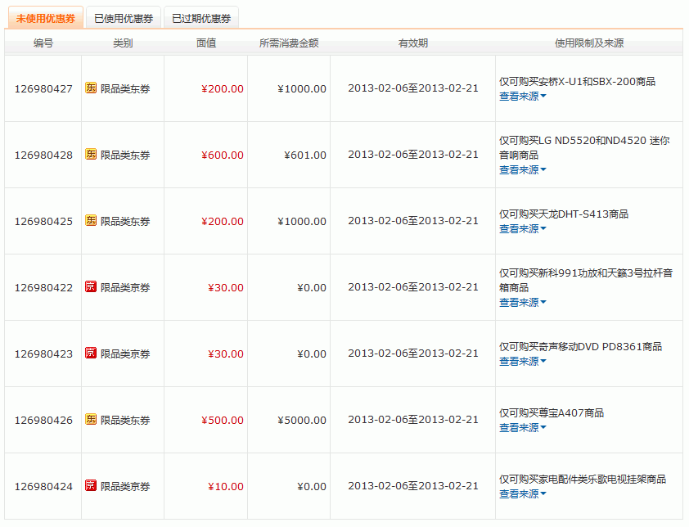
Task: Click the validity date for coupon 126980428
Action: click(x=413, y=155)
